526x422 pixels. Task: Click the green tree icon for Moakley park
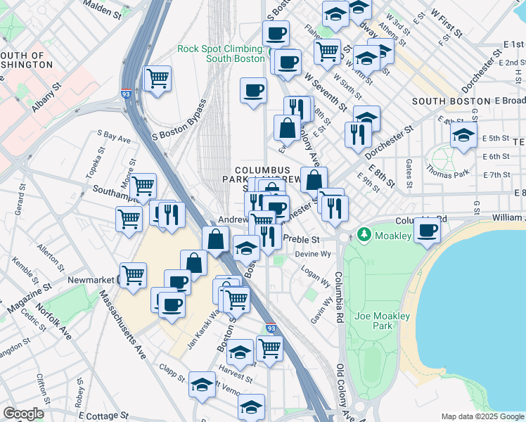point(364,234)
